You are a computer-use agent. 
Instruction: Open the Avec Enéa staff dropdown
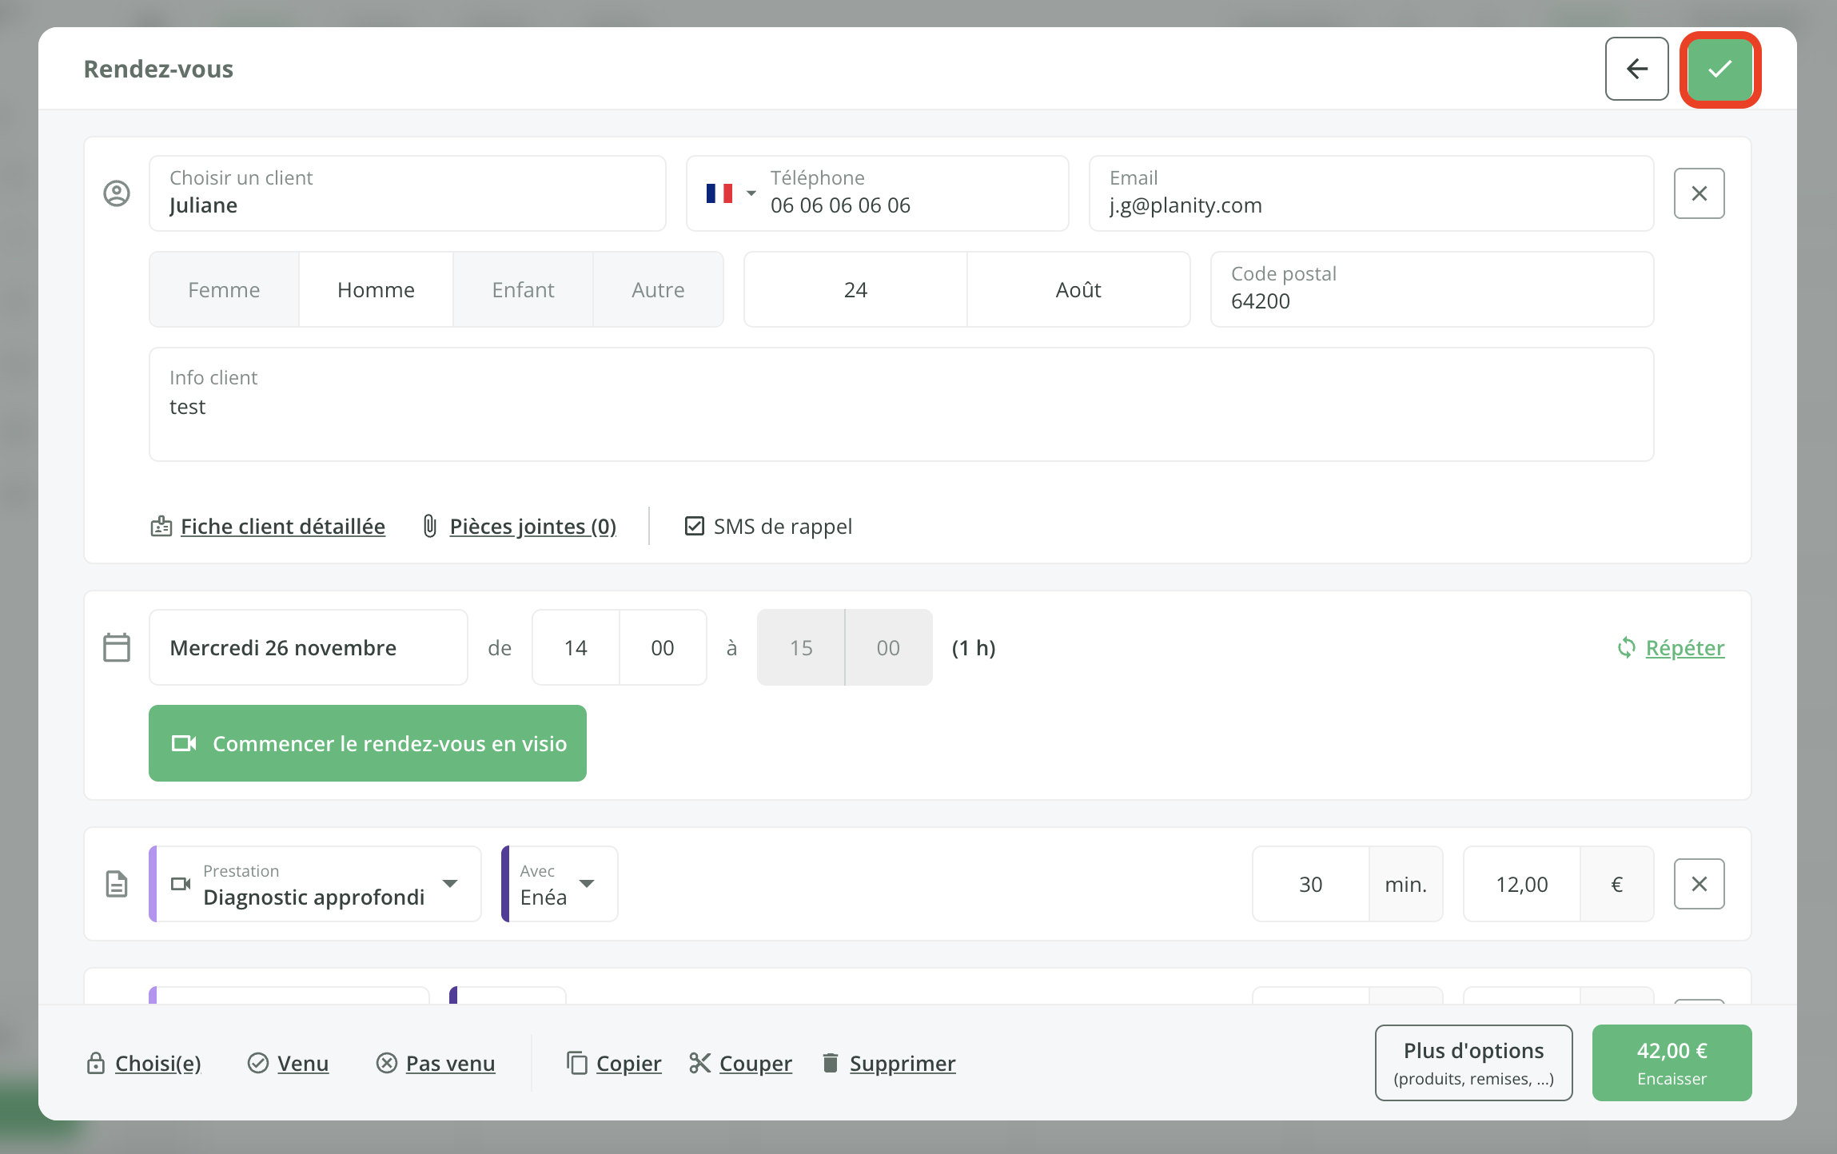coord(587,884)
